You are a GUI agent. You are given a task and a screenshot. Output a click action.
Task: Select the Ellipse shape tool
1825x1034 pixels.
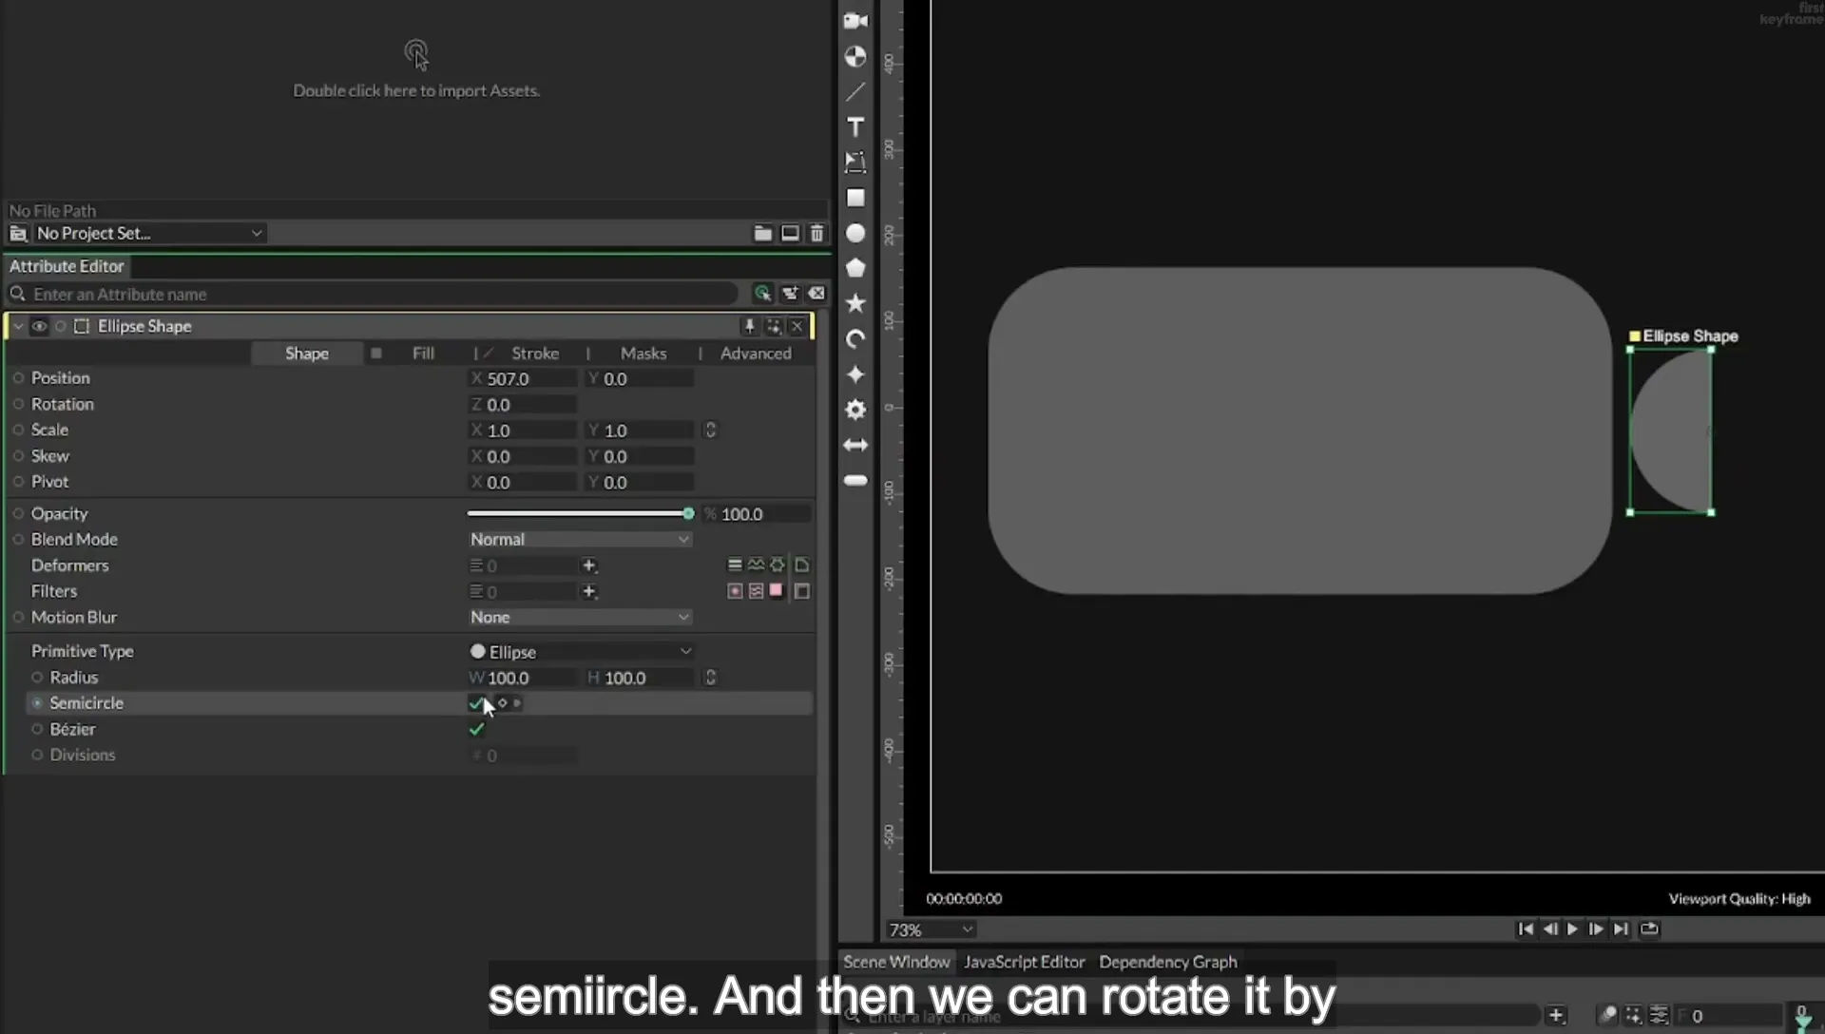(855, 233)
